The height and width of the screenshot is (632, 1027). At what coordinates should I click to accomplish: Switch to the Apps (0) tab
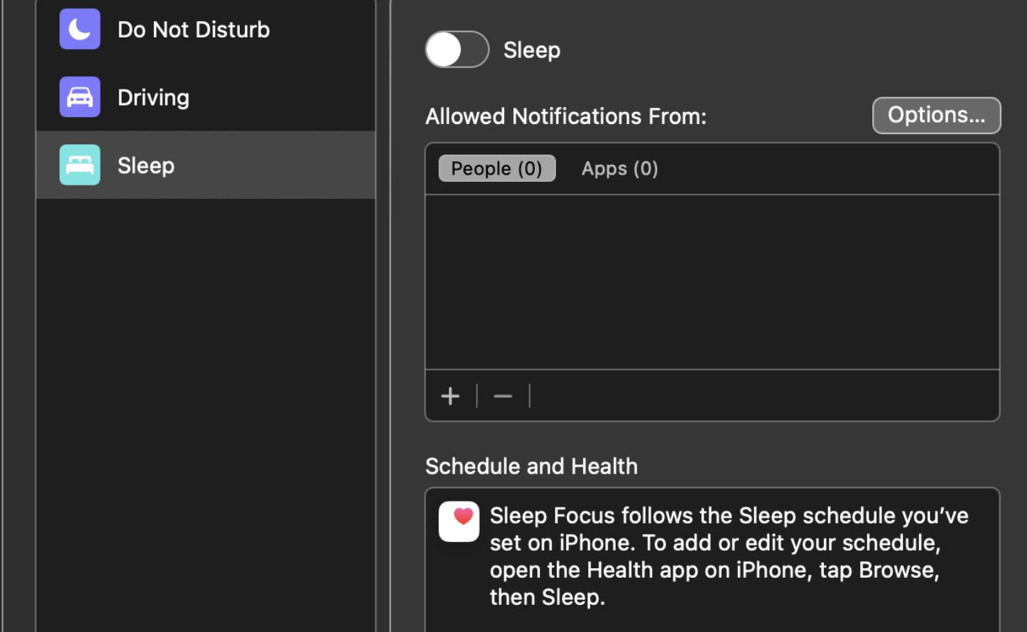click(619, 169)
